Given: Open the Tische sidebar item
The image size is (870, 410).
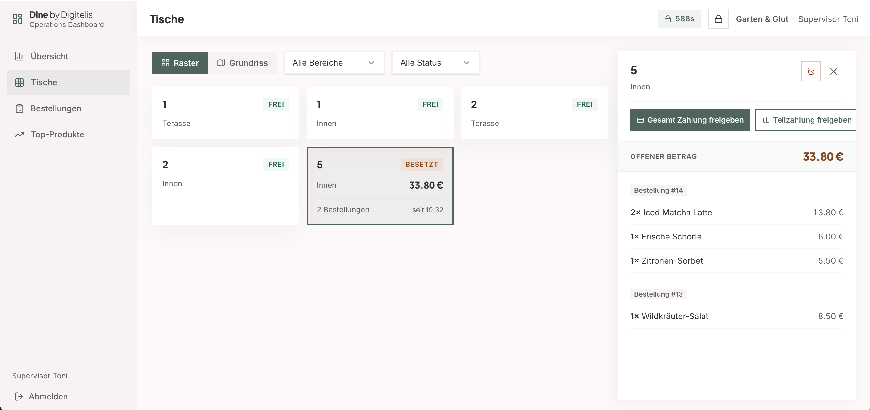Looking at the screenshot, I should (x=68, y=82).
